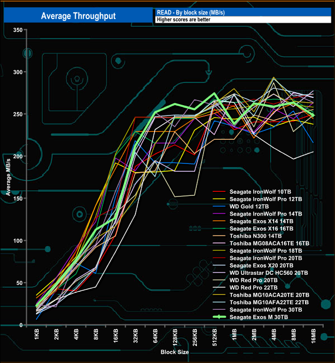Click the '512KB' x-axis label
The height and width of the screenshot is (363, 335).
215,338
